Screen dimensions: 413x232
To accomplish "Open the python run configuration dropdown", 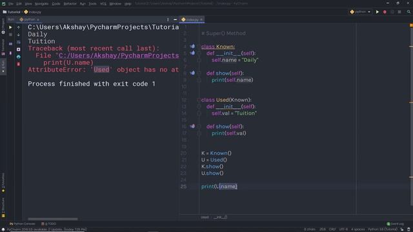I will point(360,12).
